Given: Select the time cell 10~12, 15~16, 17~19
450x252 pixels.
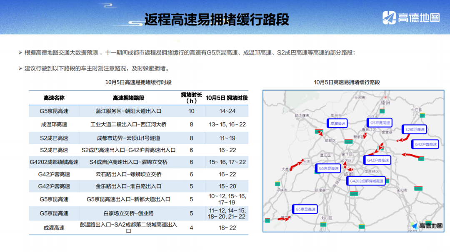Looking at the screenshot, I should tap(227, 199).
